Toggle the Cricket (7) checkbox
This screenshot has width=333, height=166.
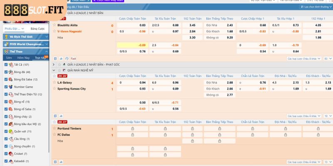coord(5,154)
